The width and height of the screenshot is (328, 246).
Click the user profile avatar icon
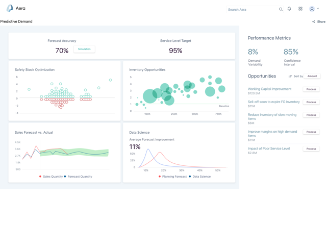pyautogui.click(x=312, y=9)
